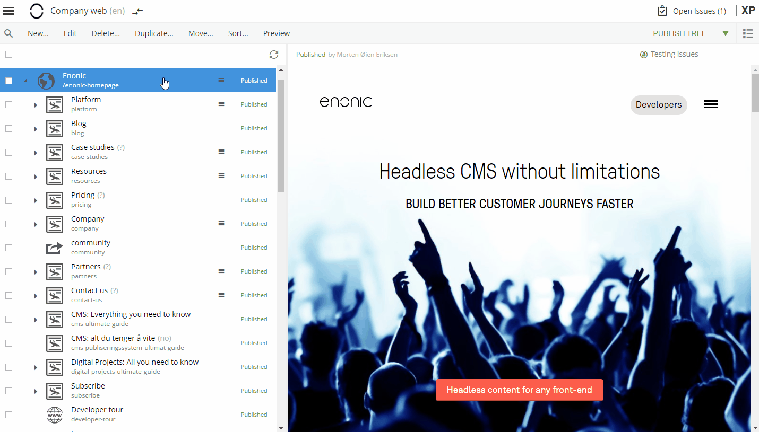This screenshot has height=432, width=759.
Task: Check the Blog row checkbox
Action: [8, 128]
